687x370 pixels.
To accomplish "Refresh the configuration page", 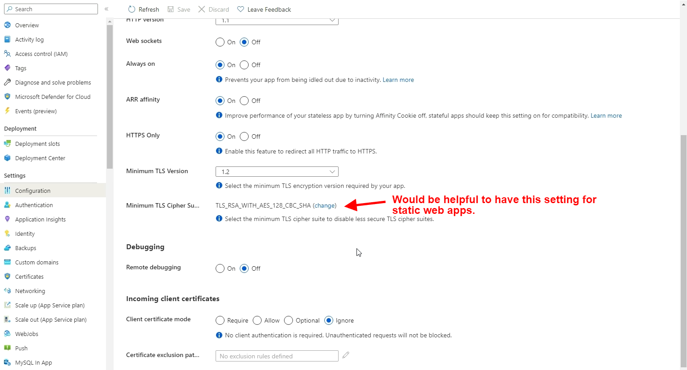I will [x=143, y=9].
